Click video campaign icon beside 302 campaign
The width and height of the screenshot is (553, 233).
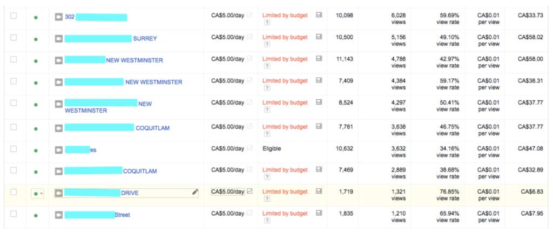59,17
